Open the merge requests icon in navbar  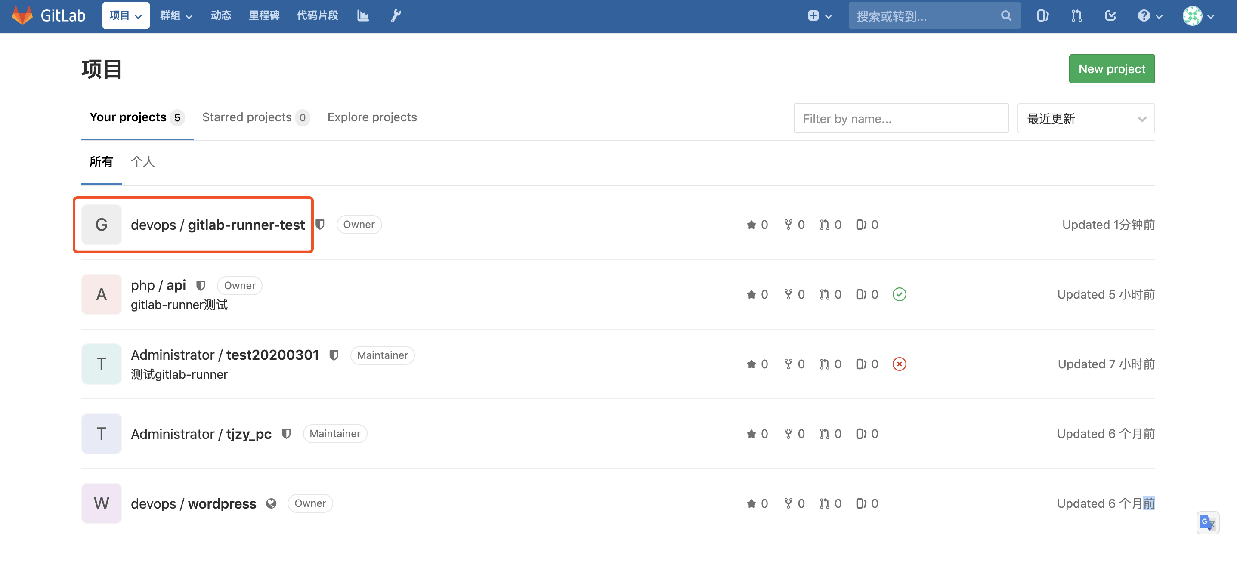[x=1076, y=15]
